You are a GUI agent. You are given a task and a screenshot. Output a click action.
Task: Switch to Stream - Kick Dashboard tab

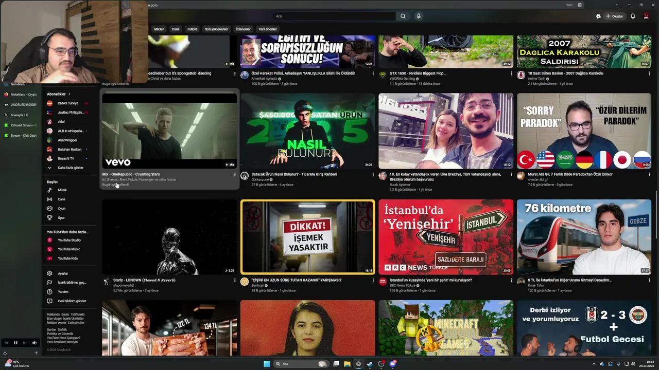click(x=21, y=136)
